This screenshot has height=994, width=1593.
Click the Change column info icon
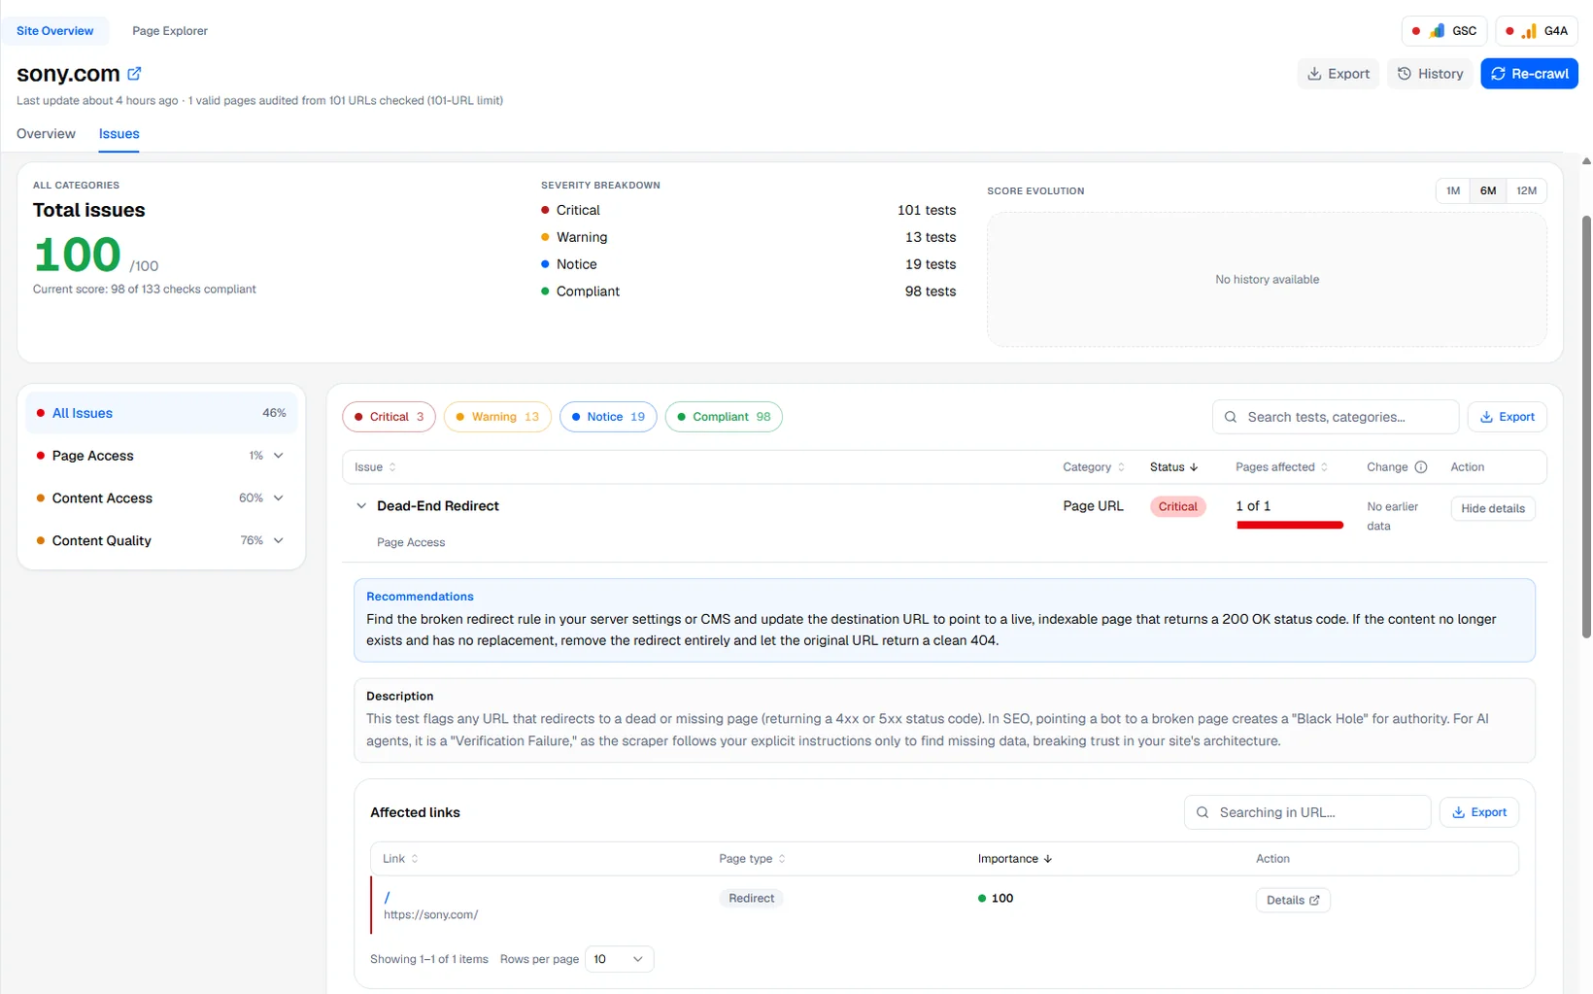pos(1421,467)
